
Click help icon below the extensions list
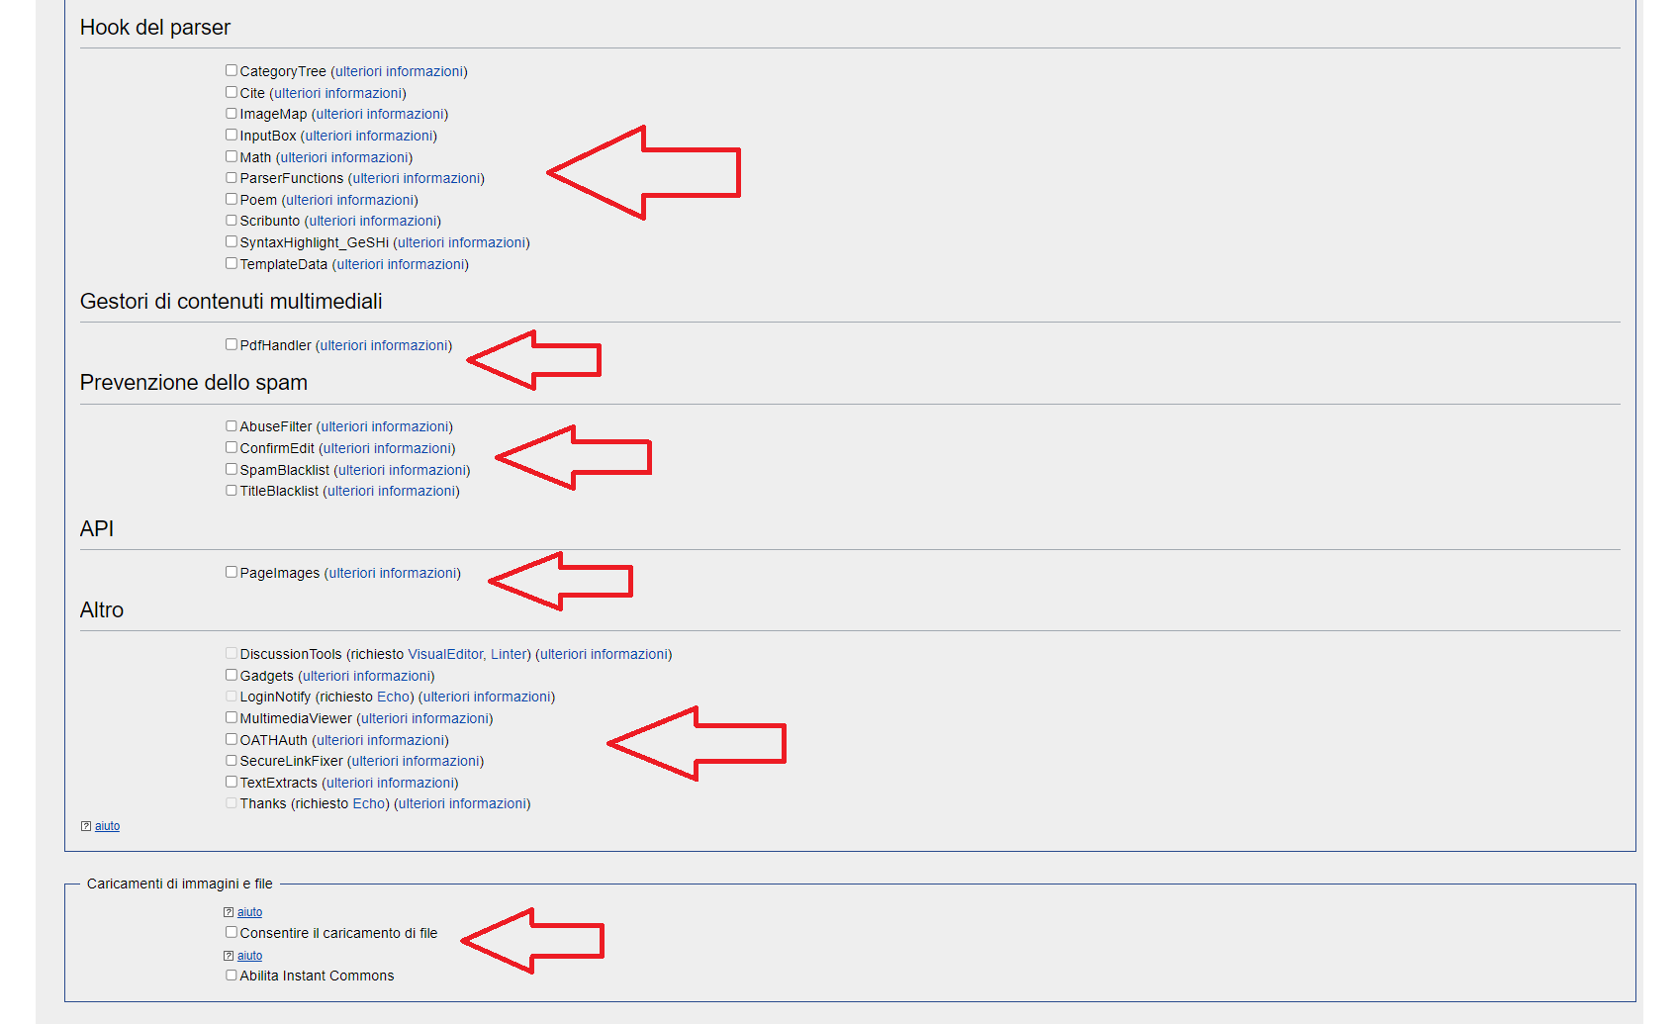[x=86, y=826]
